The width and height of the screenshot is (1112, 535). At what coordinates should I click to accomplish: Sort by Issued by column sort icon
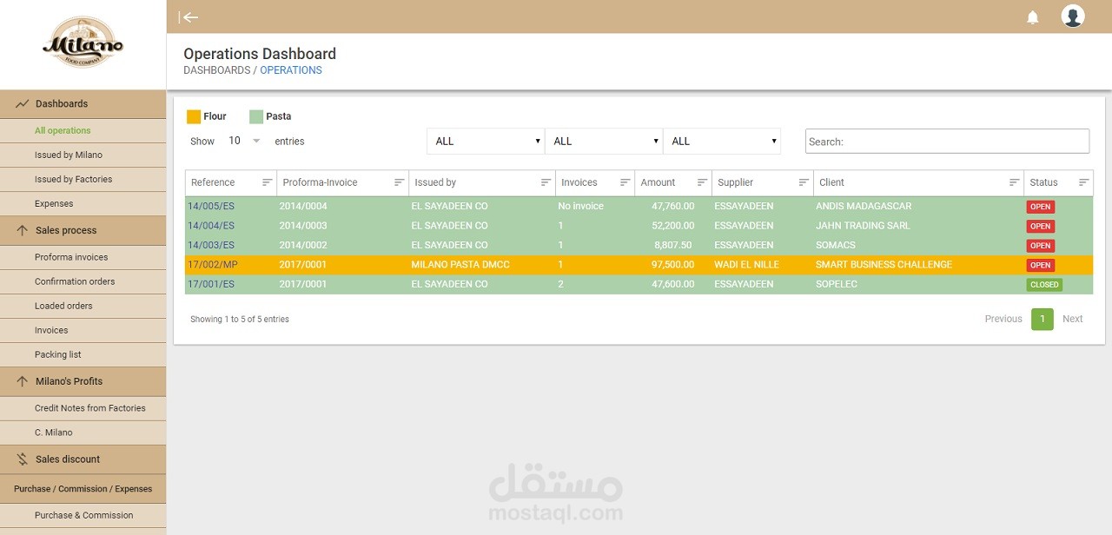coord(546,182)
